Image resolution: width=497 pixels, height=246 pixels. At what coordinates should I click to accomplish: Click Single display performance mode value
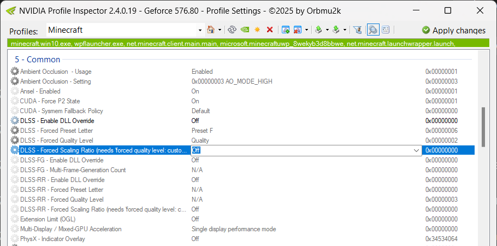[x=234, y=229]
